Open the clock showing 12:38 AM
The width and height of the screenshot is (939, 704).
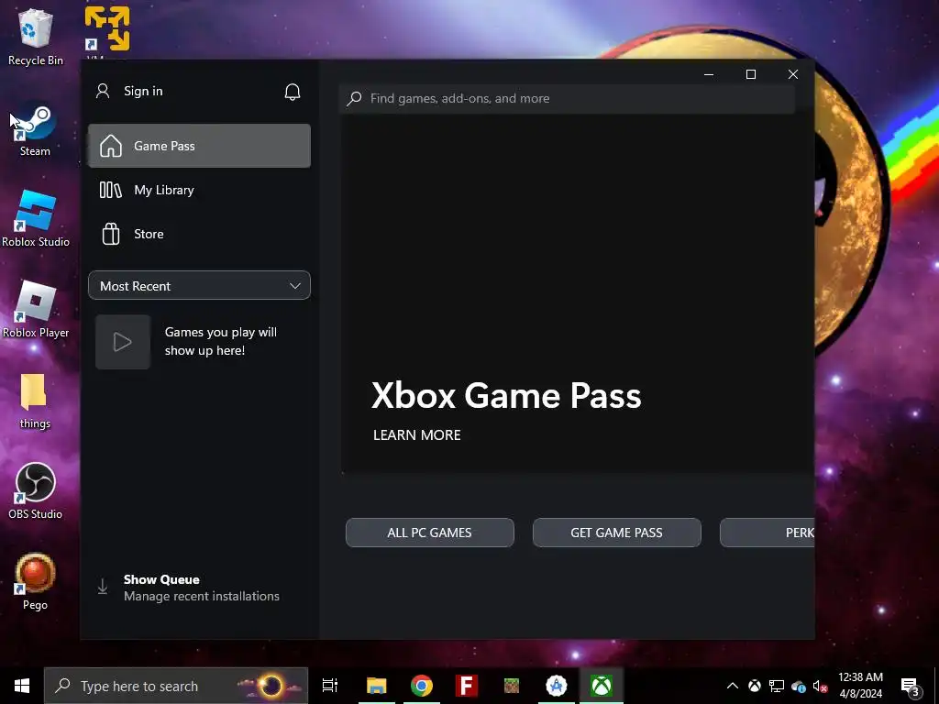pyautogui.click(x=860, y=686)
